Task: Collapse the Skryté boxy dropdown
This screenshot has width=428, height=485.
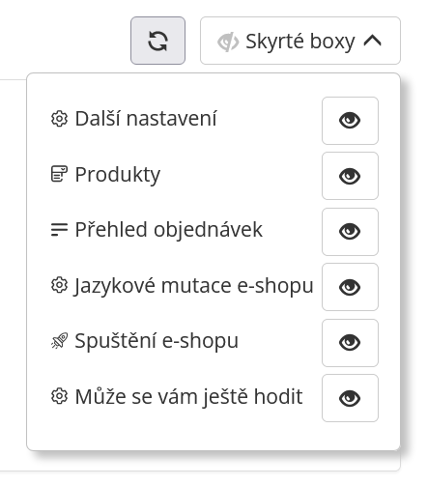Action: [300, 41]
